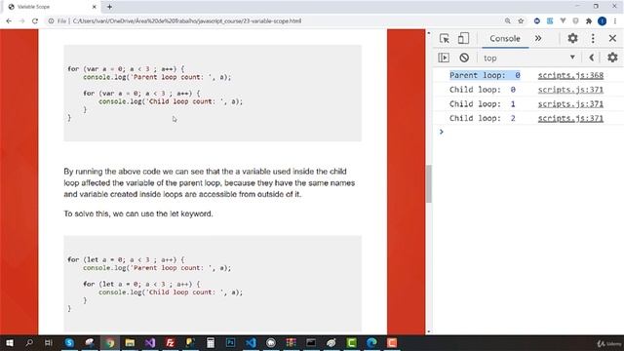This screenshot has width=624, height=351.
Task: Open the top JavaScript context dropdown
Action: point(528,58)
